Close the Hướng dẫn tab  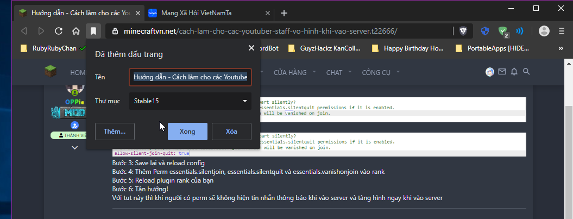138,13
